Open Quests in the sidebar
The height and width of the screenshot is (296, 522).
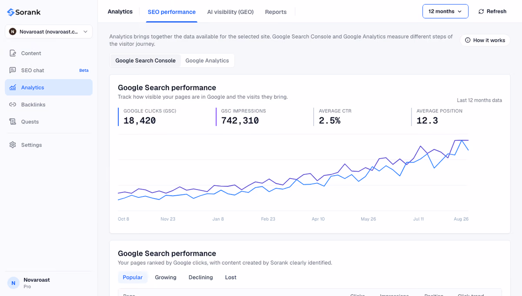49,122
